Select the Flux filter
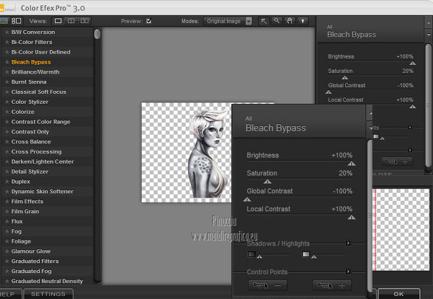Screen dimensions: 433x299 point(17,221)
